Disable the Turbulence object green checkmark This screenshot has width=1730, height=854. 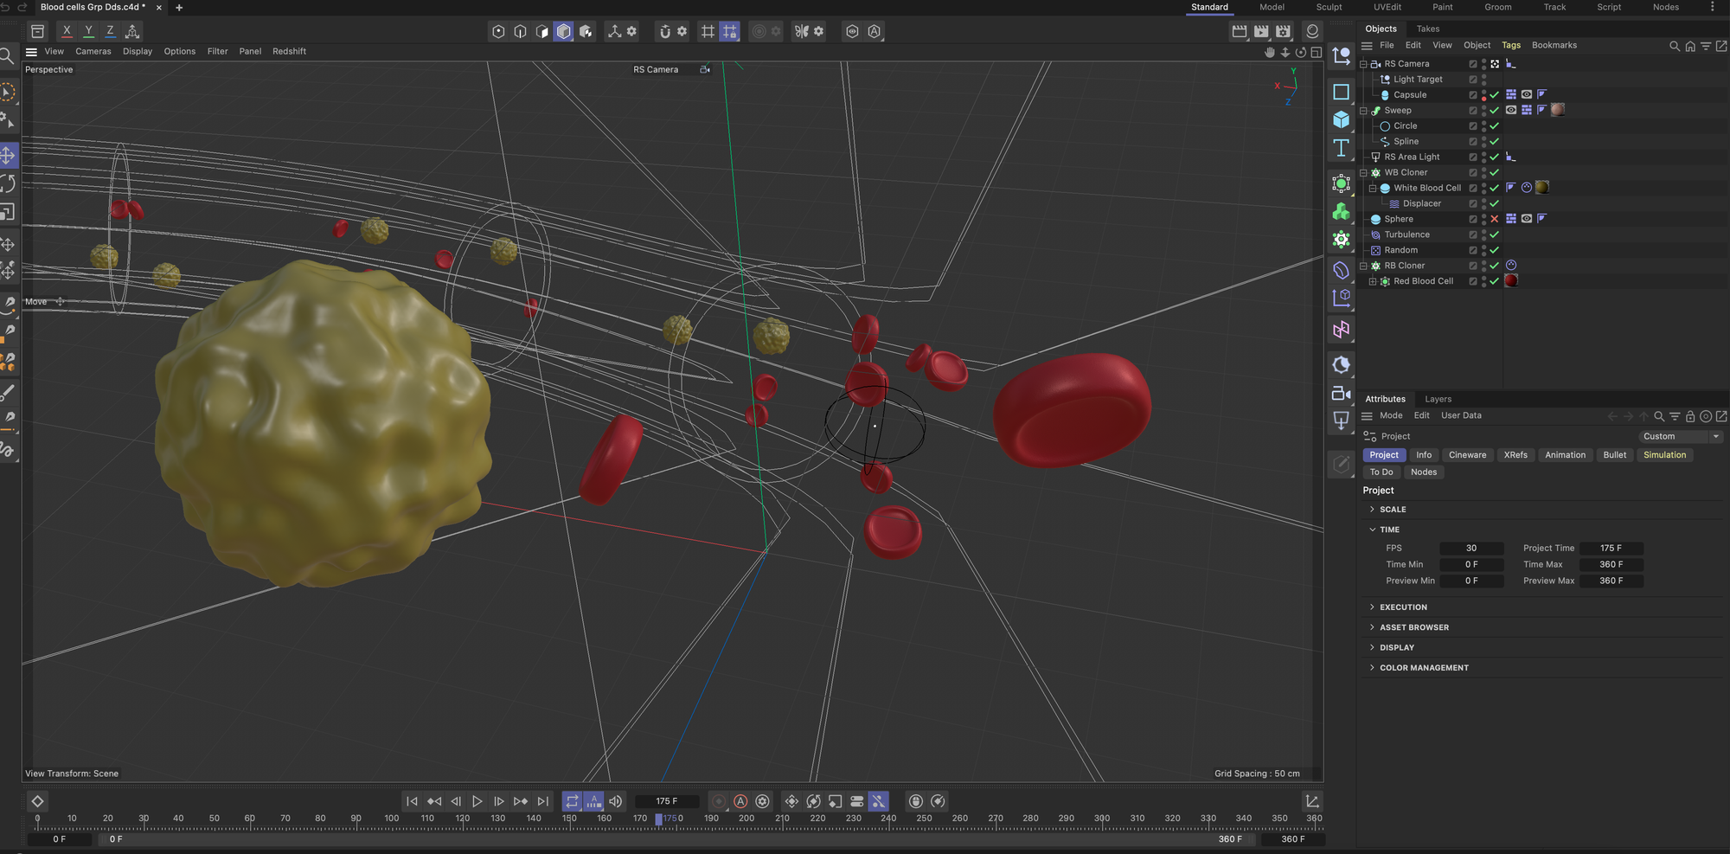point(1494,234)
